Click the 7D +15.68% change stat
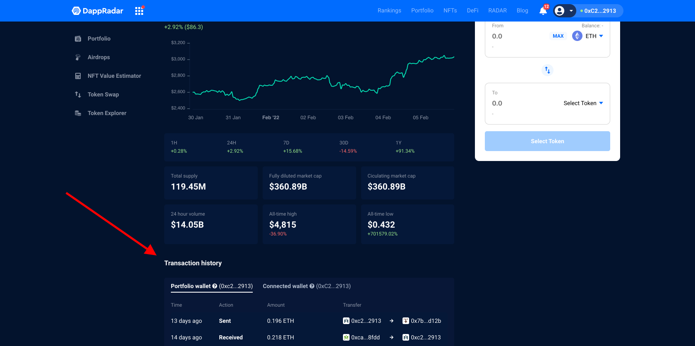The image size is (695, 346). click(x=292, y=147)
